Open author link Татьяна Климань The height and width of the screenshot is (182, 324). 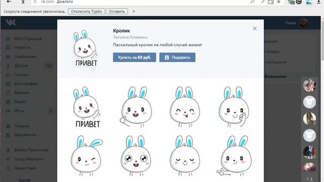pos(130,37)
